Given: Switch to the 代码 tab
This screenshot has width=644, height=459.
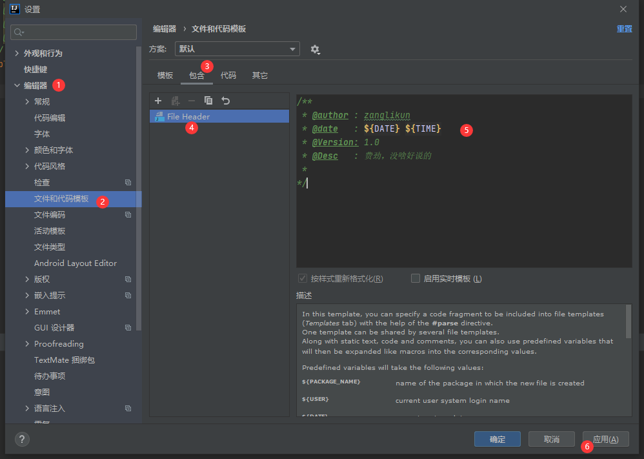Looking at the screenshot, I should [x=228, y=76].
